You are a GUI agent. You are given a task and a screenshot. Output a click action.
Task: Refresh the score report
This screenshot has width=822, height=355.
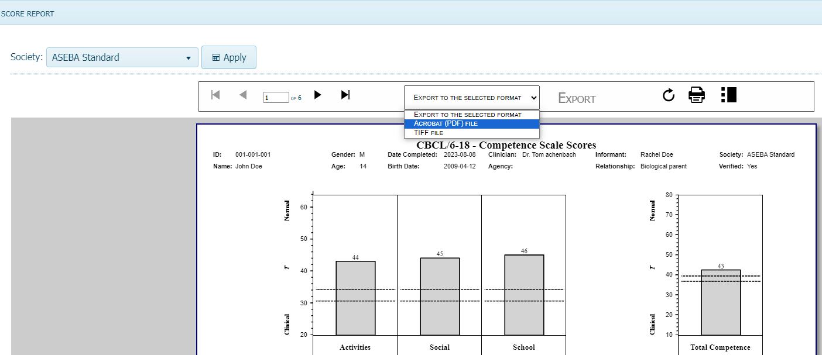tap(668, 95)
